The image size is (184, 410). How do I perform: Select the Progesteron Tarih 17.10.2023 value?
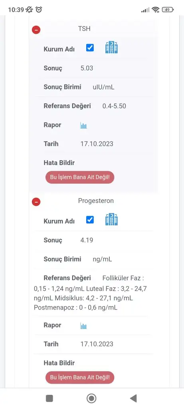97,344
